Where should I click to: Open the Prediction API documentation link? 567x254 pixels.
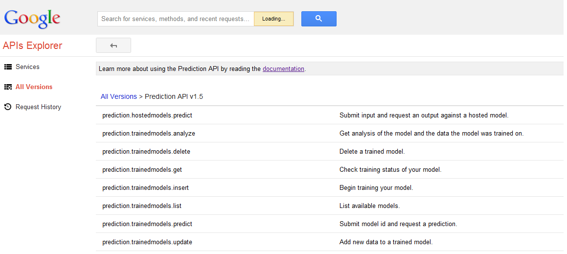pyautogui.click(x=283, y=69)
